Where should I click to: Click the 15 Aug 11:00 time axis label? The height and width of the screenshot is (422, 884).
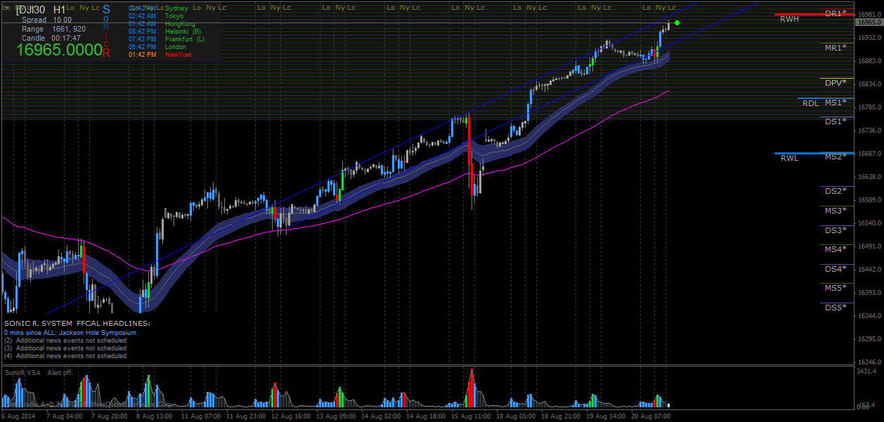pos(472,416)
